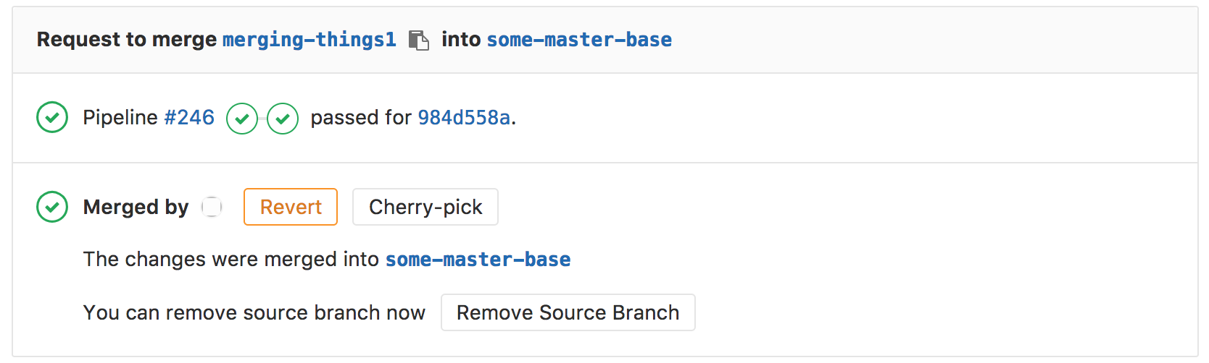Follow some-master-base link in merged message
Screen dimensions: 1209x363
pos(478,260)
